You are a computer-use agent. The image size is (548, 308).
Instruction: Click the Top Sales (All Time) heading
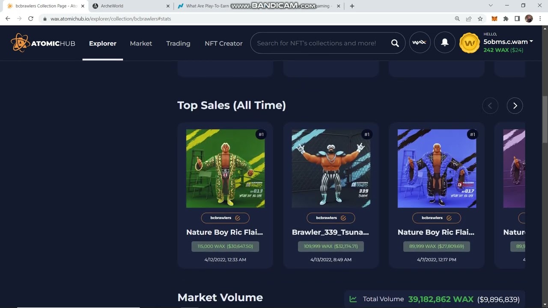pos(232,105)
